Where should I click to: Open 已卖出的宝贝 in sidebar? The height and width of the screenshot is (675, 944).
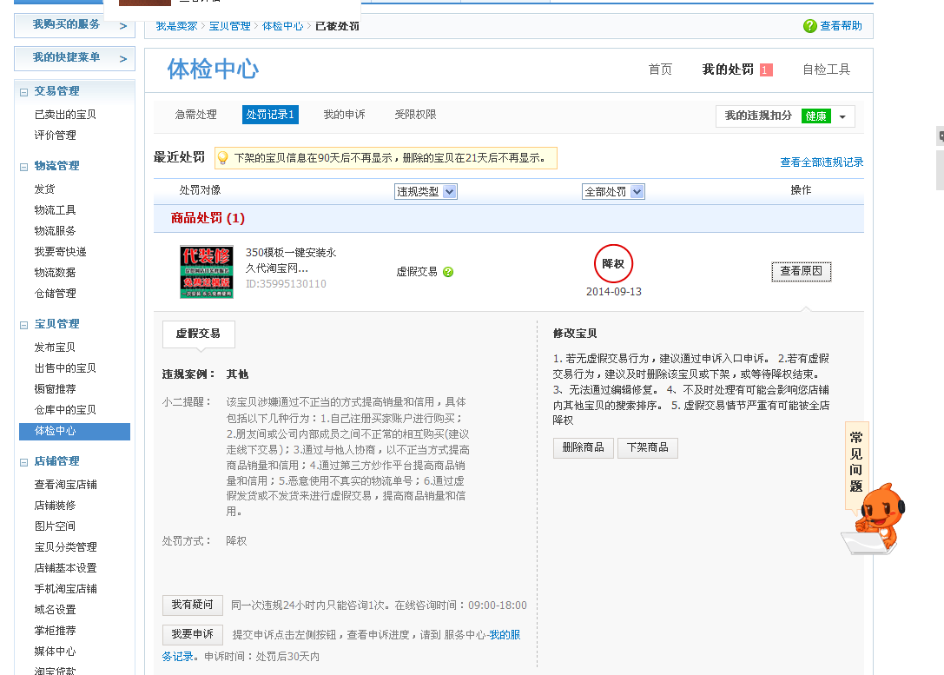pyautogui.click(x=65, y=115)
